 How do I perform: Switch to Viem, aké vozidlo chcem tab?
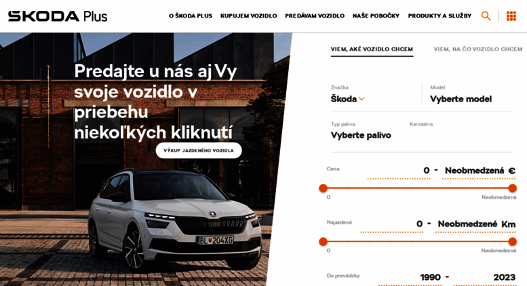pyautogui.click(x=372, y=49)
